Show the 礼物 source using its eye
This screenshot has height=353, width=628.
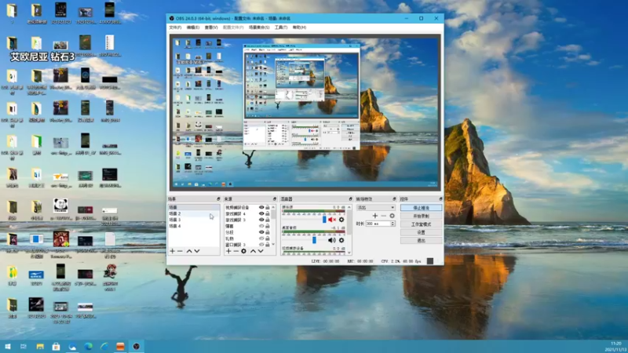pyautogui.click(x=261, y=238)
